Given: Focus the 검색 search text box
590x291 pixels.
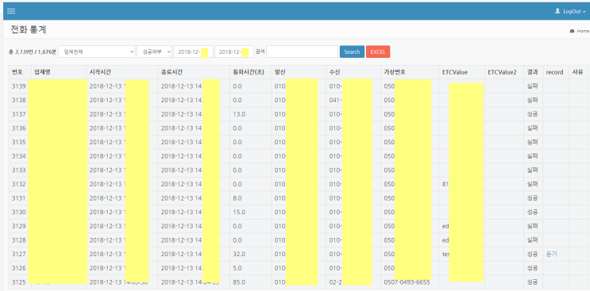Looking at the screenshot, I should (303, 52).
